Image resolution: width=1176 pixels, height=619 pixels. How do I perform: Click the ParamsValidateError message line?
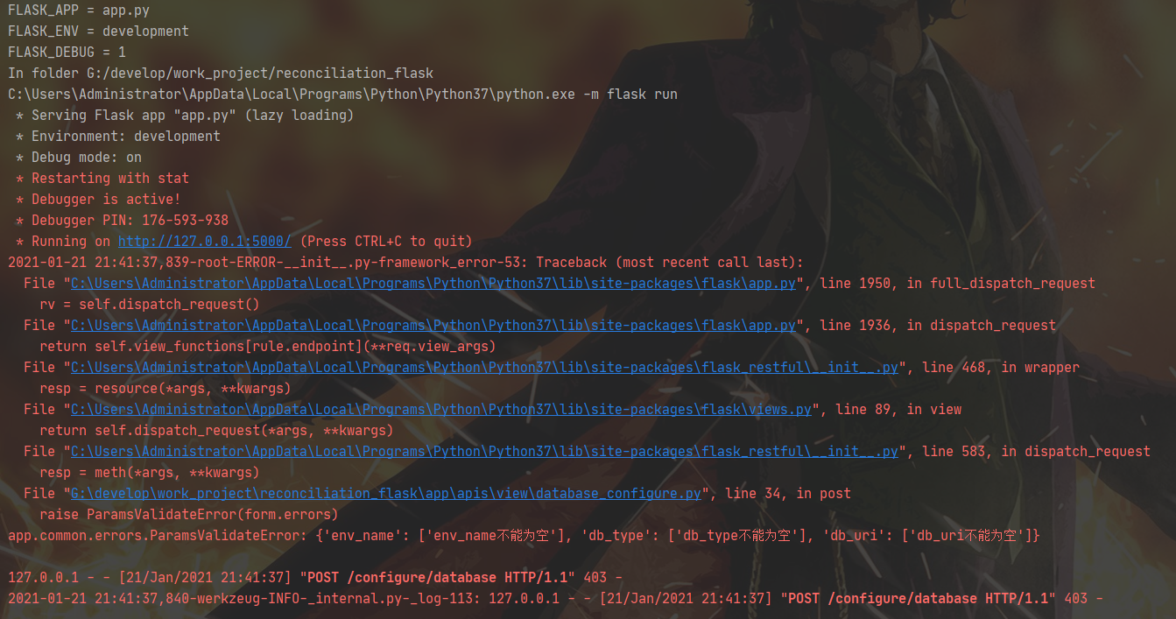(x=524, y=536)
